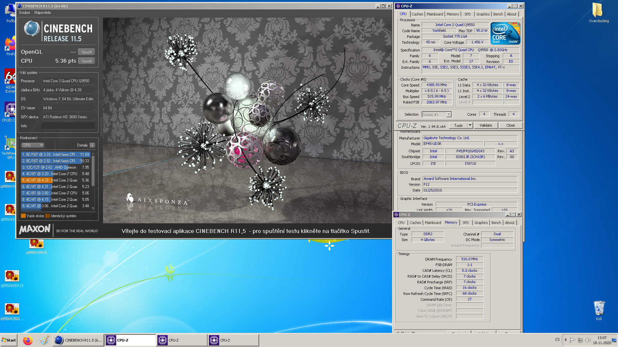Click the Info input field in Cinebench
The width and height of the screenshot is (618, 347).
(68, 126)
